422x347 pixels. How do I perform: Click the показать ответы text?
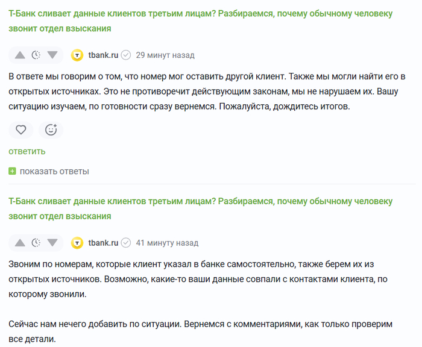54,171
